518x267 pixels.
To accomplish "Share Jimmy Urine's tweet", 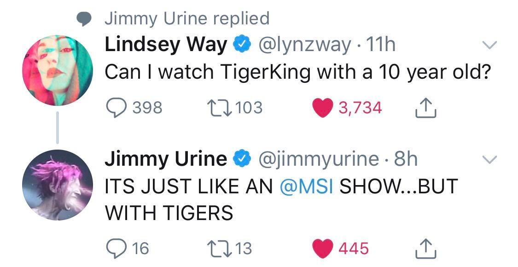I will [x=425, y=250].
